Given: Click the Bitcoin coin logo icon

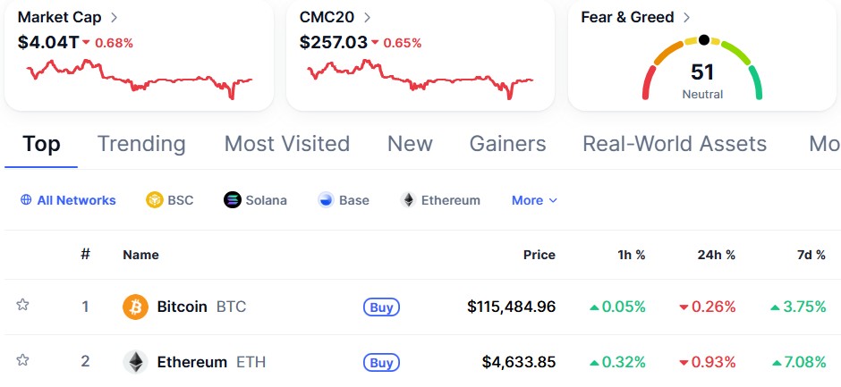Looking at the screenshot, I should 135,307.
